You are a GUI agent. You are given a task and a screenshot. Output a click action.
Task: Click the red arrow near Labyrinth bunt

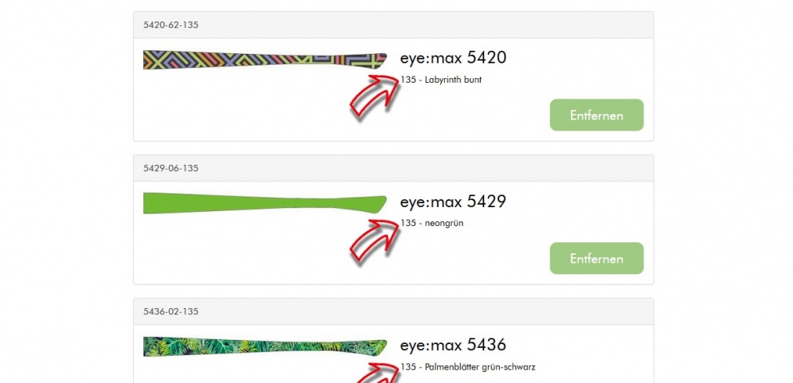pyautogui.click(x=375, y=96)
